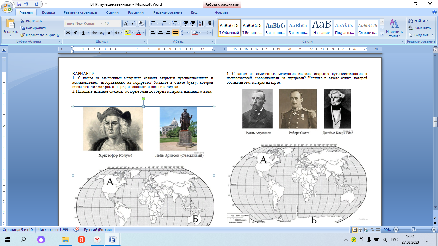438x246 pixels.
Task: Click Заменить to replace text
Action: (x=419, y=28)
